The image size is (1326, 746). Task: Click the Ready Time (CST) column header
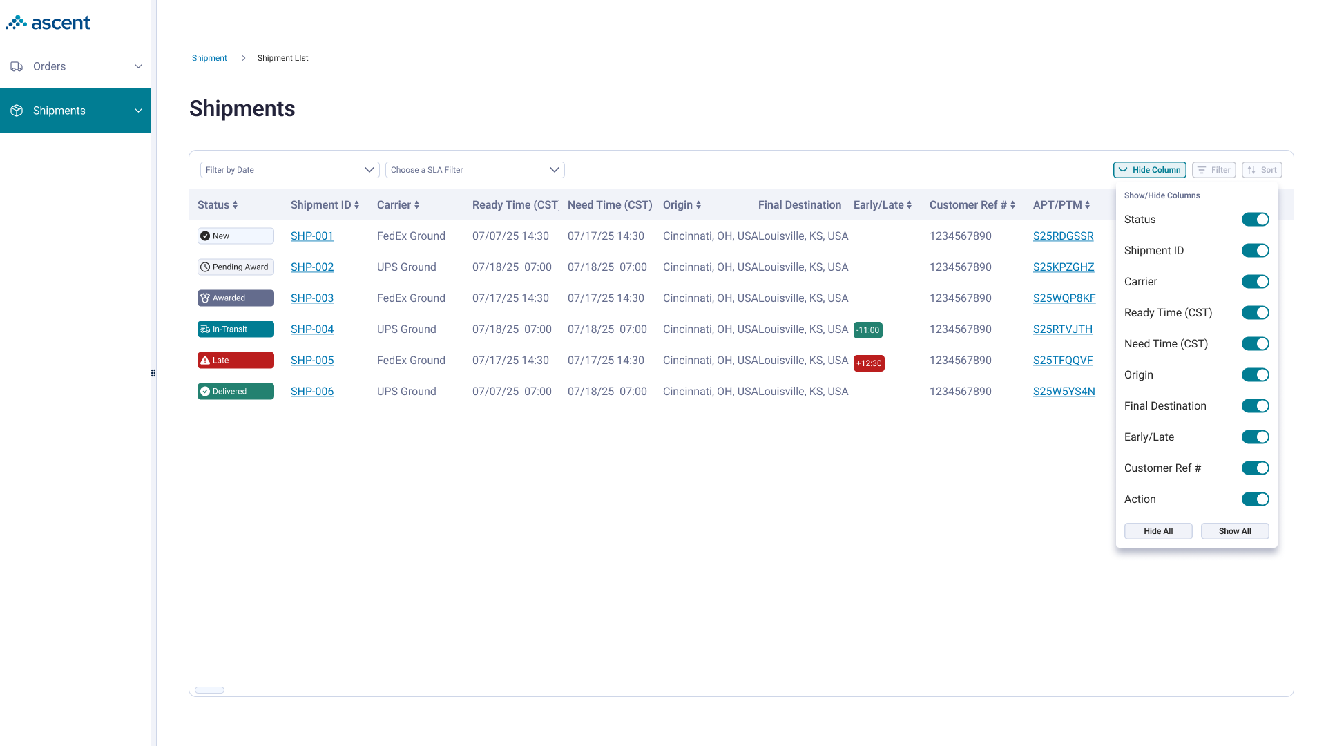[516, 205]
